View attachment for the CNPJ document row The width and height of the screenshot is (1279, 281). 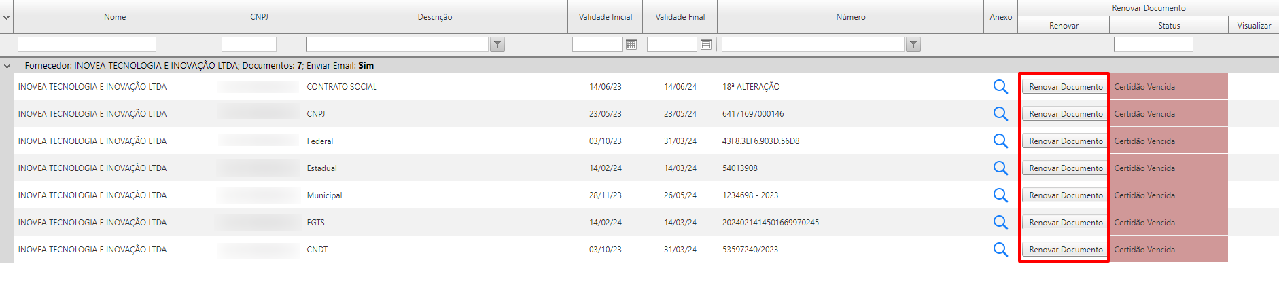(1000, 114)
